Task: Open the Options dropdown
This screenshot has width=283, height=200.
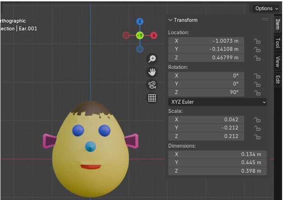Action: (x=266, y=8)
